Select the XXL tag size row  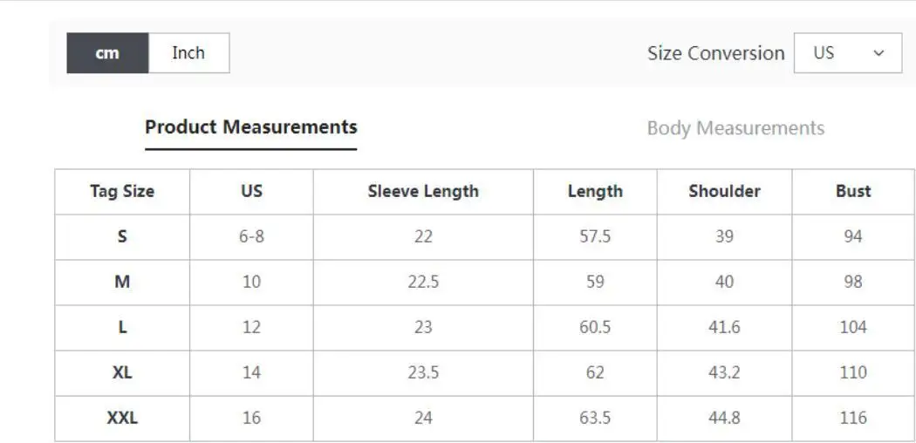point(122,418)
